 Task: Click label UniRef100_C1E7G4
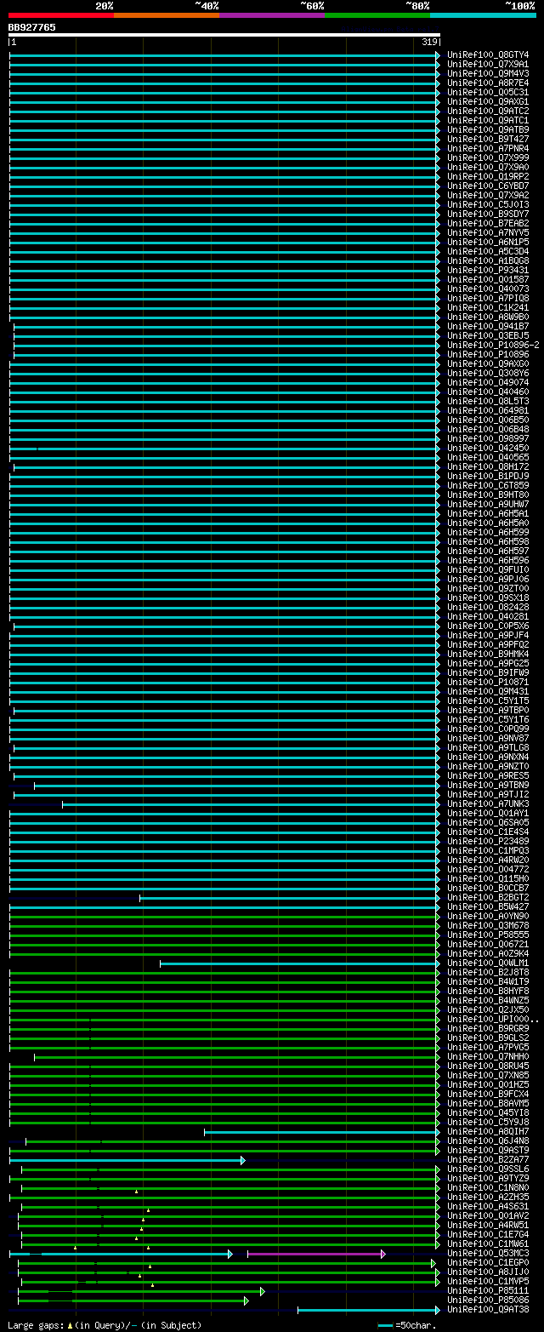[488, 1235]
